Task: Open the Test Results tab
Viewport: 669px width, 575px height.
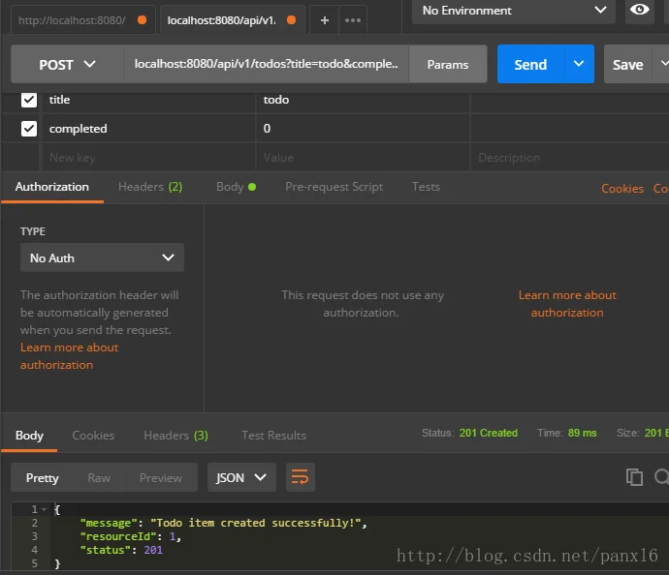Action: (x=273, y=436)
